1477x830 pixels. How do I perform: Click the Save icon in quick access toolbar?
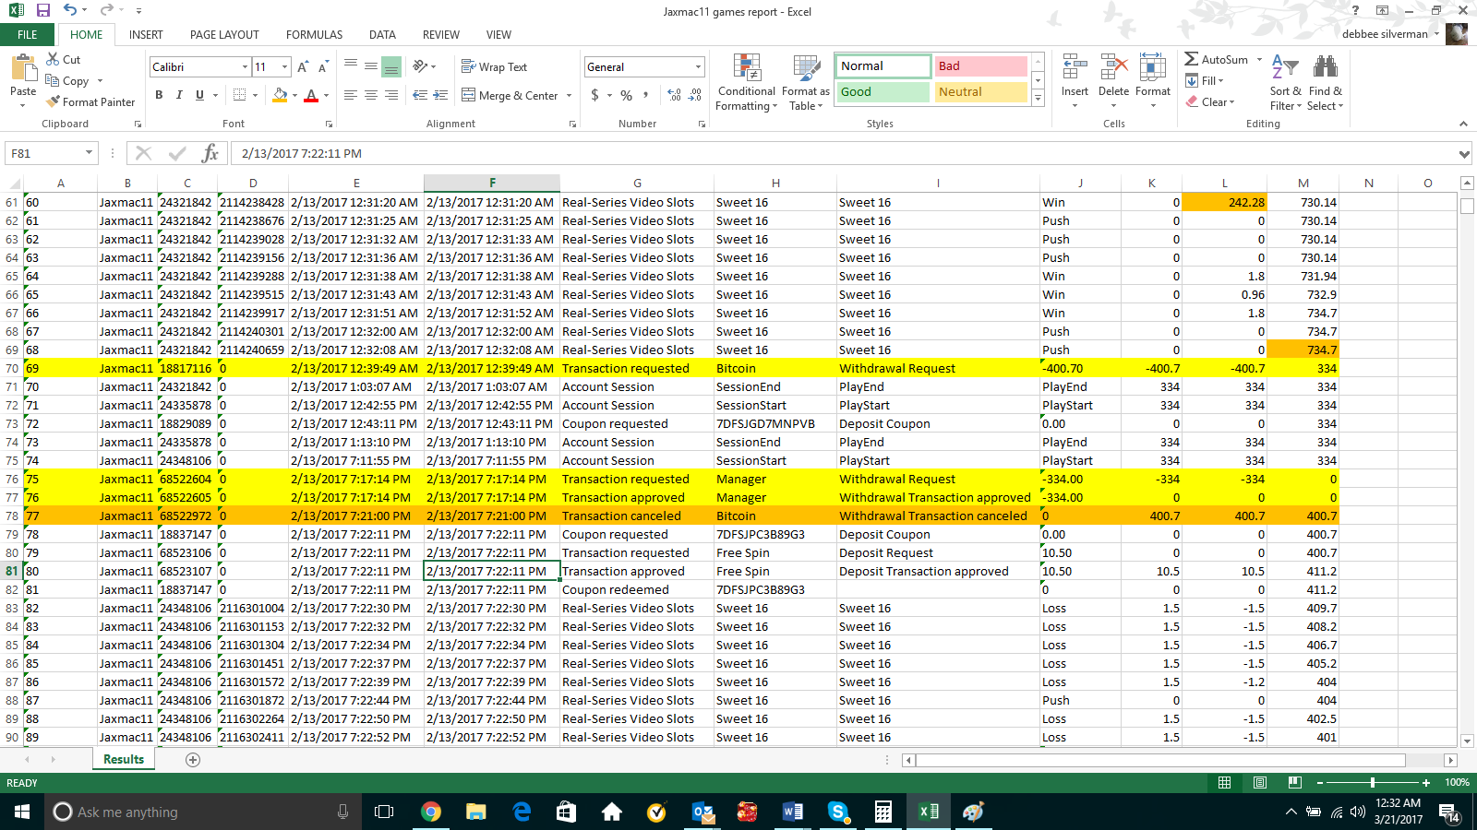(x=42, y=11)
